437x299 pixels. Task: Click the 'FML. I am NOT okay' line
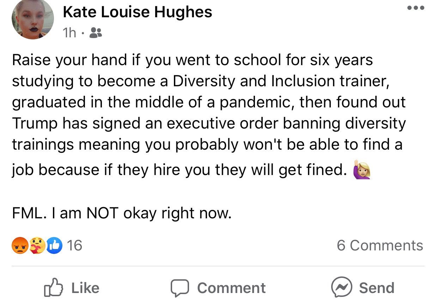(122, 213)
